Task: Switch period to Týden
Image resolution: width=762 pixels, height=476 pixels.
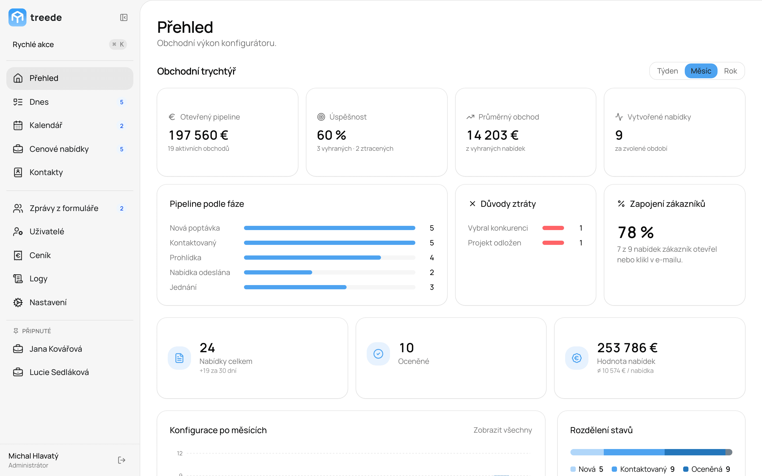Action: (667, 71)
